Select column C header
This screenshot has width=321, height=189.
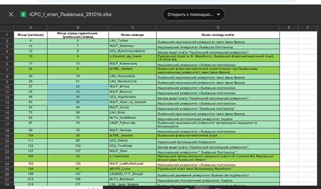(x=133, y=28)
